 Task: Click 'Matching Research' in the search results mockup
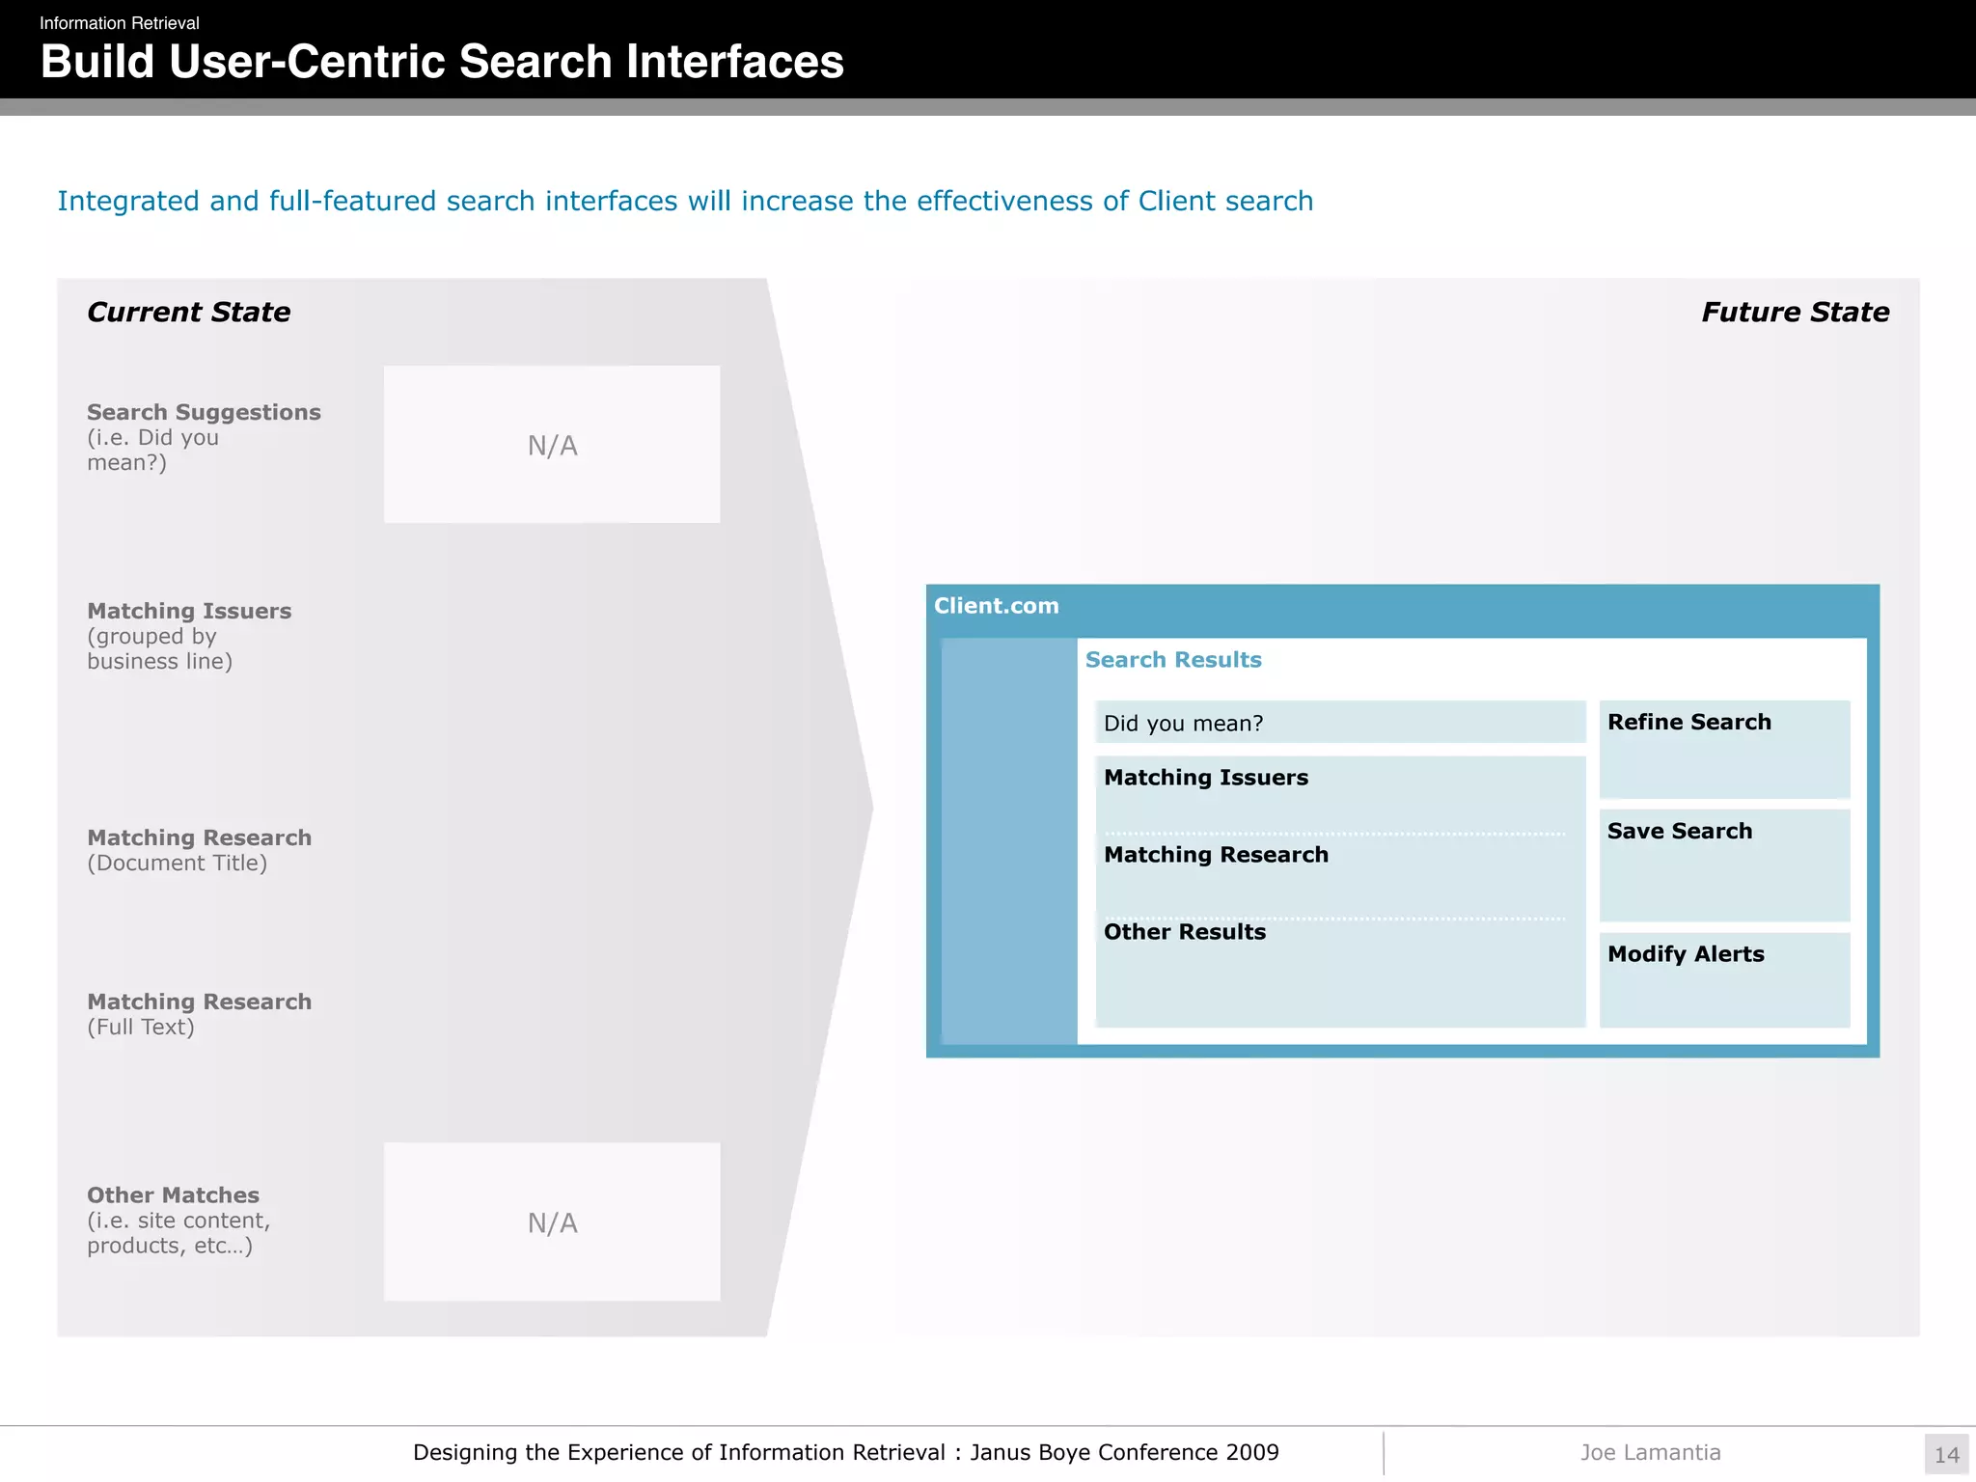(1216, 855)
